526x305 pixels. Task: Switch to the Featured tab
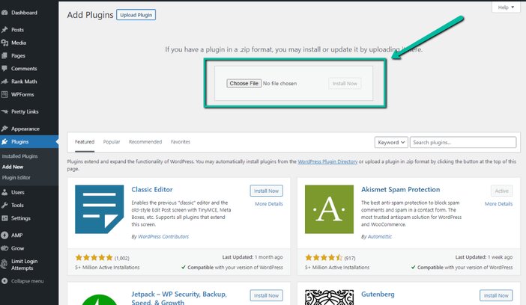[x=85, y=142]
